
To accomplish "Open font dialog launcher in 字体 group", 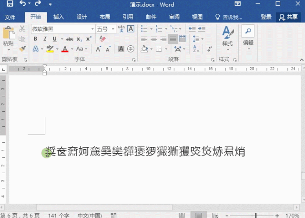I will tap(134, 60).
